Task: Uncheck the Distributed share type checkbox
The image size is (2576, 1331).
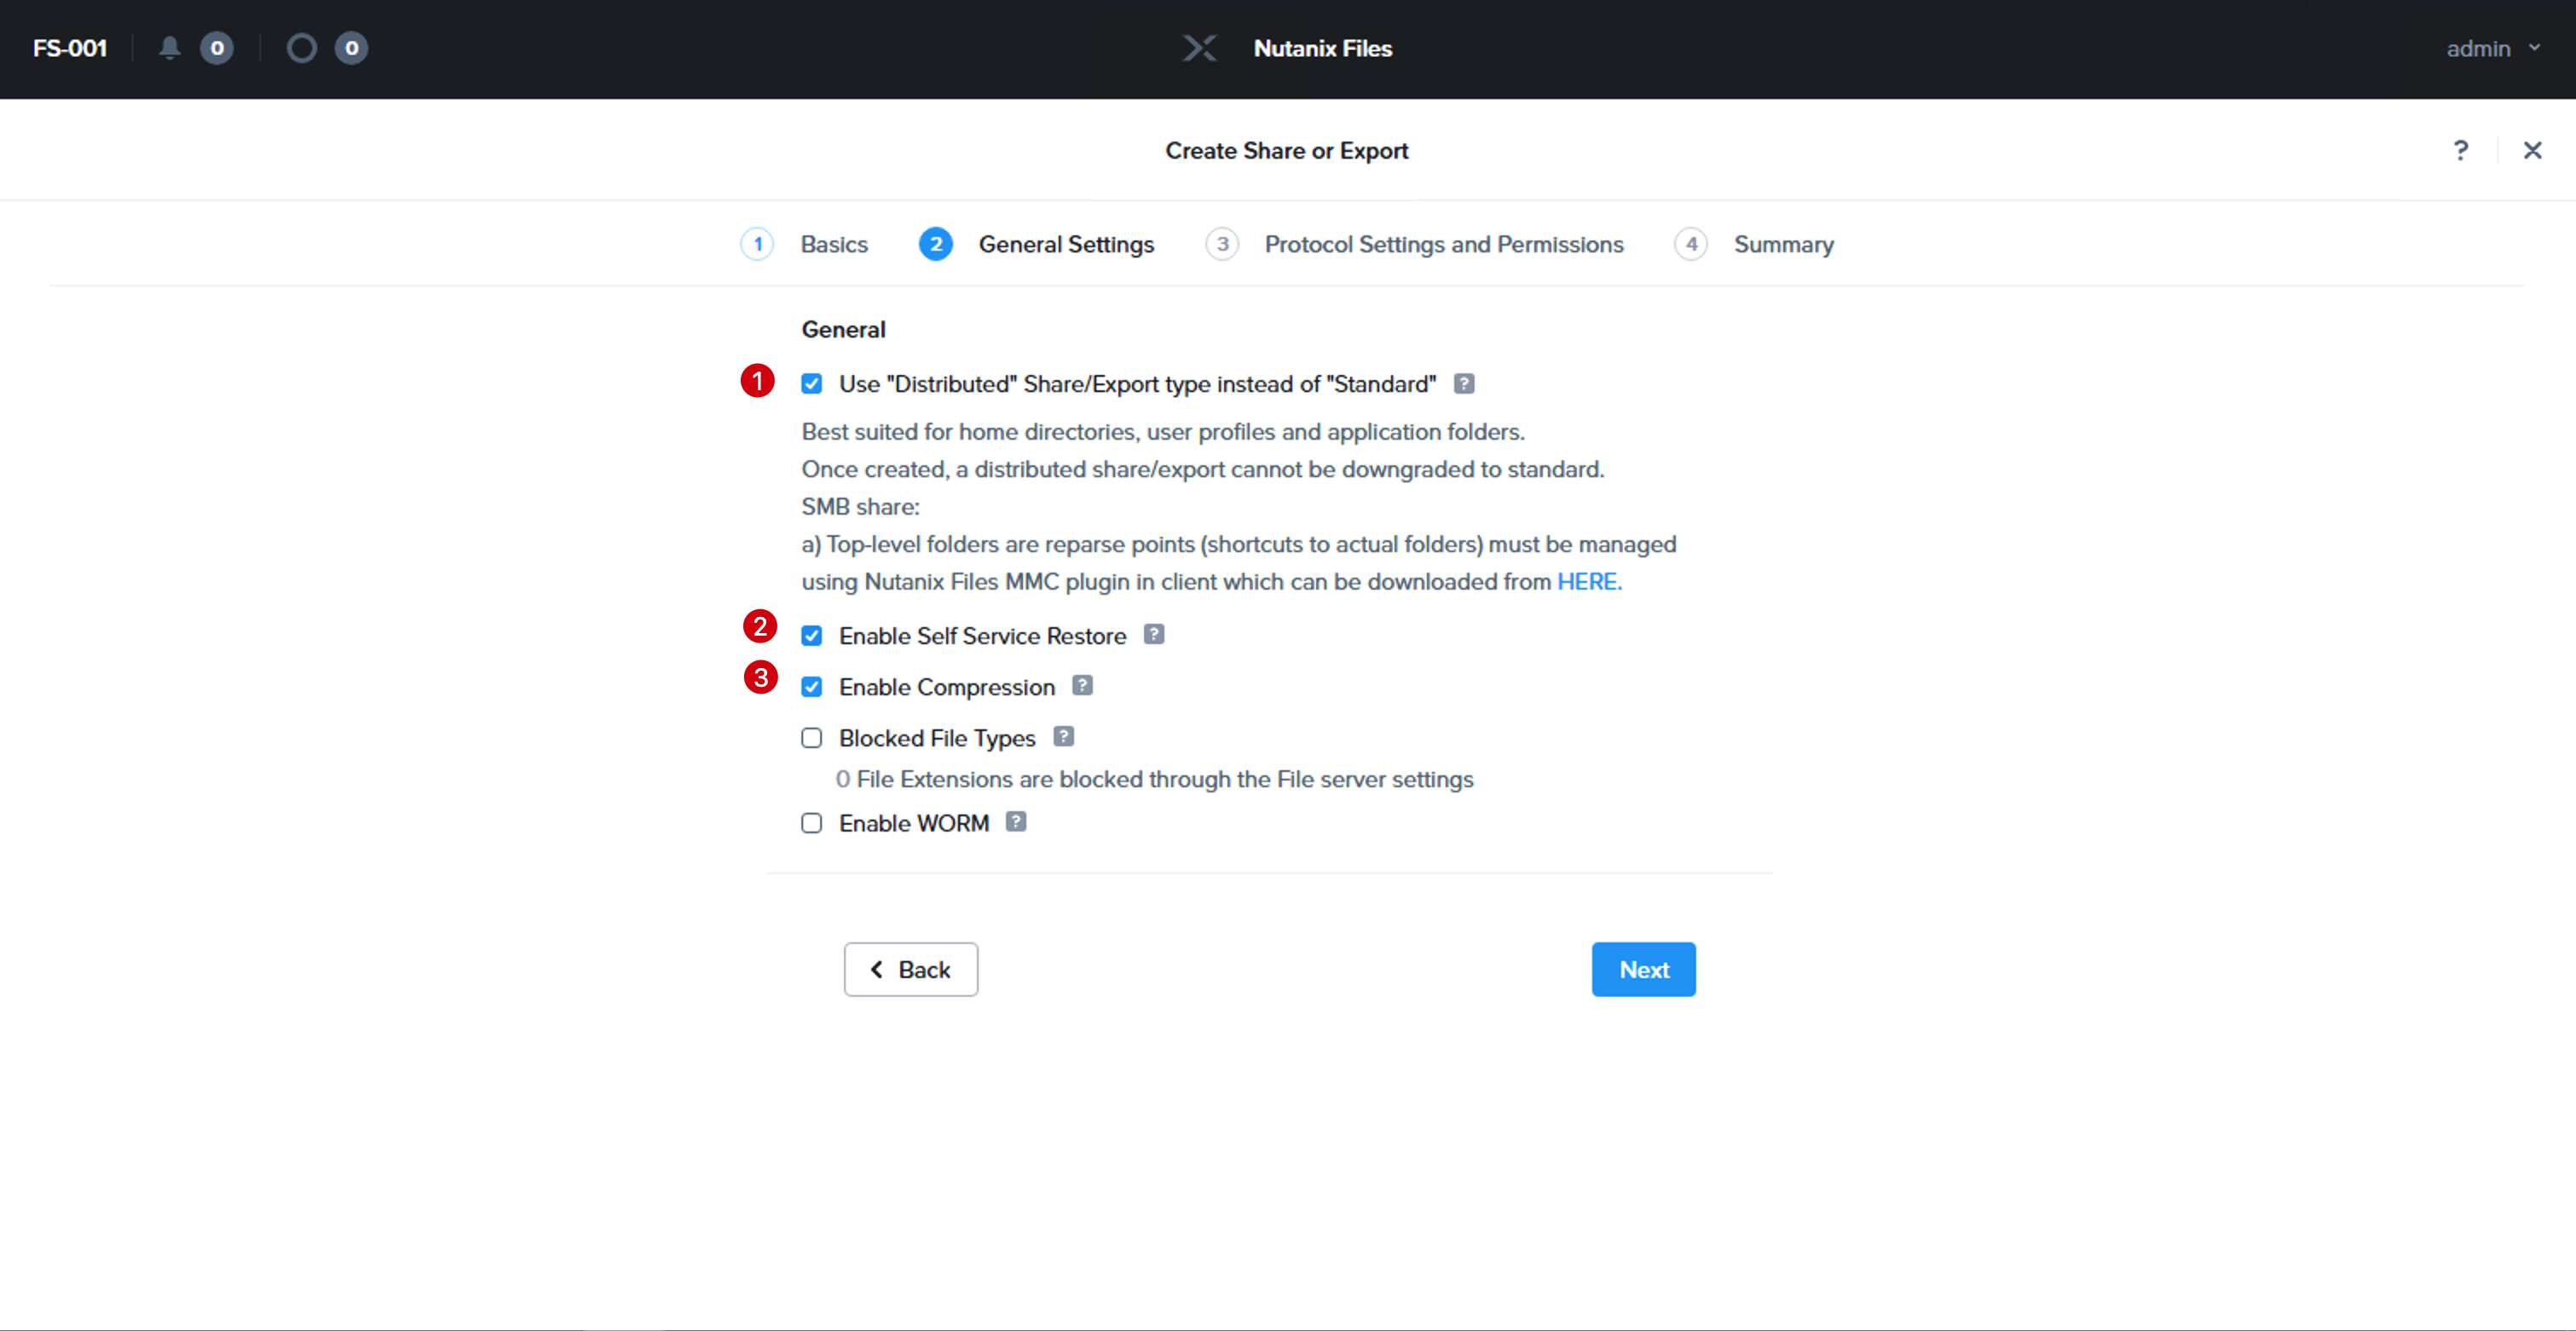Action: pyautogui.click(x=811, y=384)
